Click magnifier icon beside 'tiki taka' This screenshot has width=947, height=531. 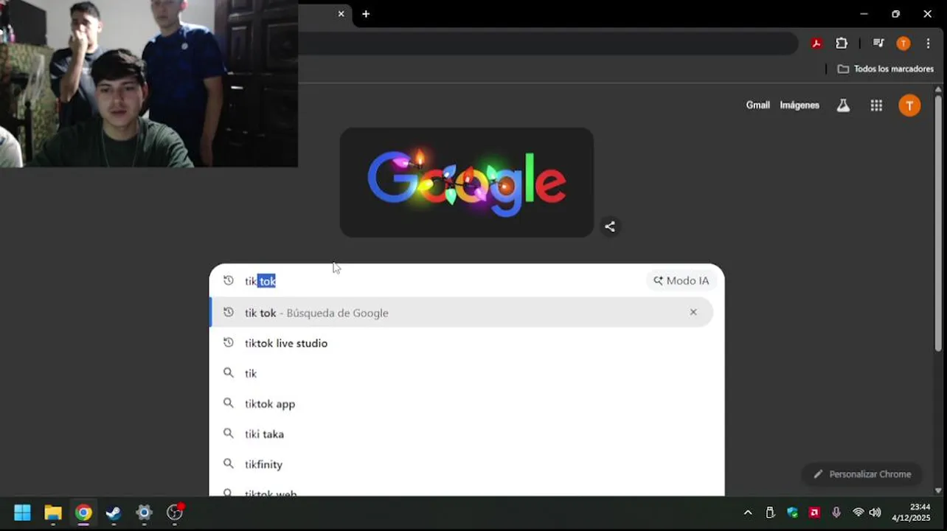pos(229,434)
